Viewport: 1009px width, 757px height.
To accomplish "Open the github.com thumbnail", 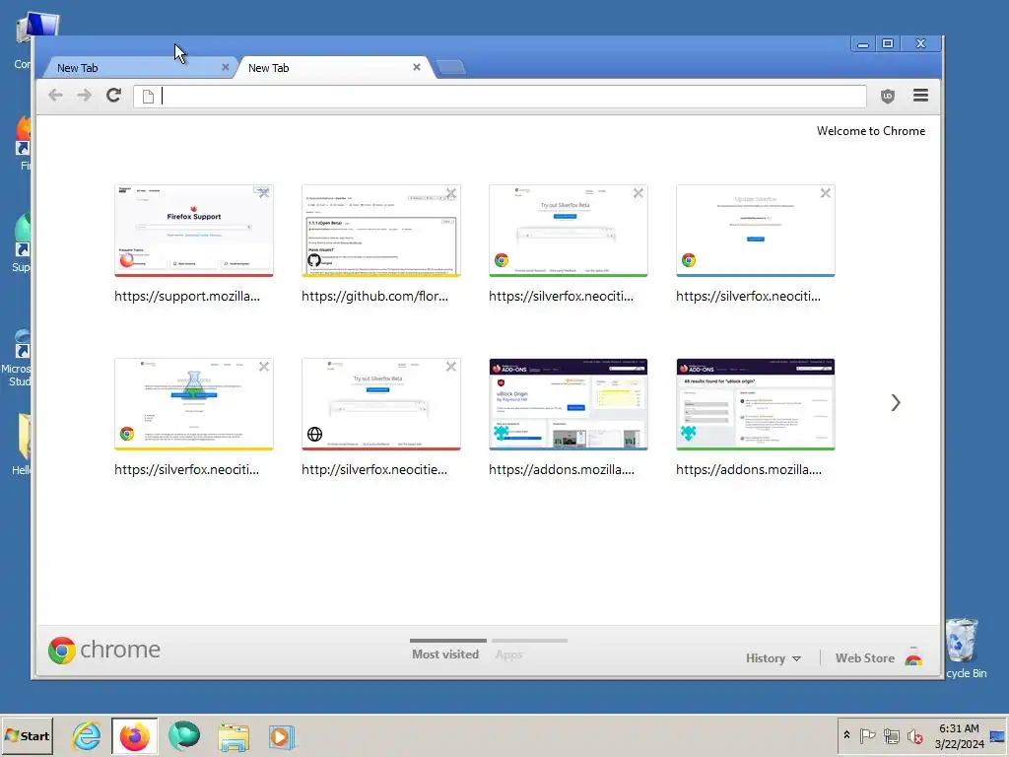I will tap(381, 231).
